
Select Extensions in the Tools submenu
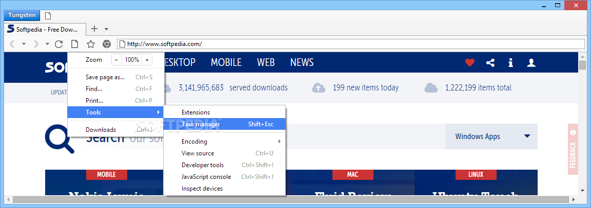pos(225,112)
